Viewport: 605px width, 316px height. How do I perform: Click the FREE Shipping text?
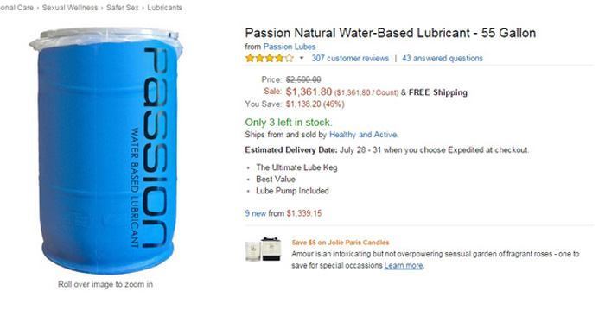[x=438, y=92]
